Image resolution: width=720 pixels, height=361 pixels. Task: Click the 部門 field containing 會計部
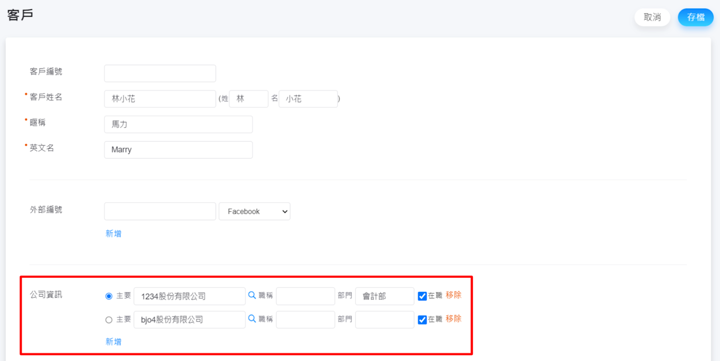pyautogui.click(x=384, y=296)
